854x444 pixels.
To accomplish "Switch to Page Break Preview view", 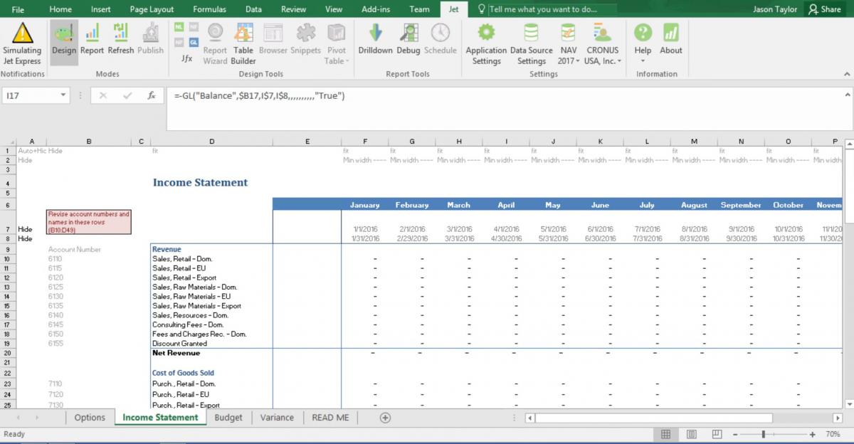I will click(x=717, y=434).
